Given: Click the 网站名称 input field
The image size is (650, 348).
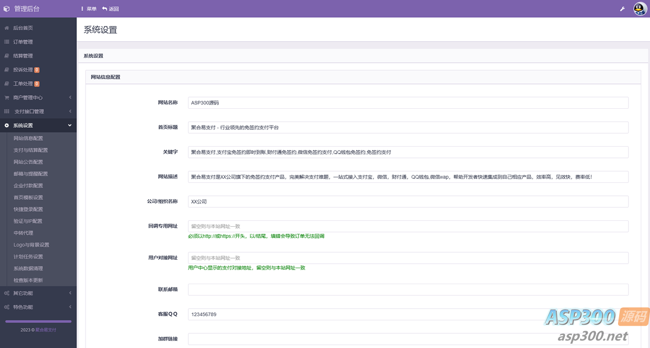Looking at the screenshot, I should pyautogui.click(x=408, y=103).
